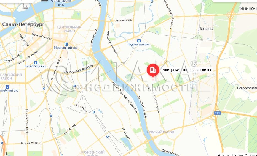Click the address label улица Белышева, 8к1литО

pyautogui.click(x=187, y=70)
